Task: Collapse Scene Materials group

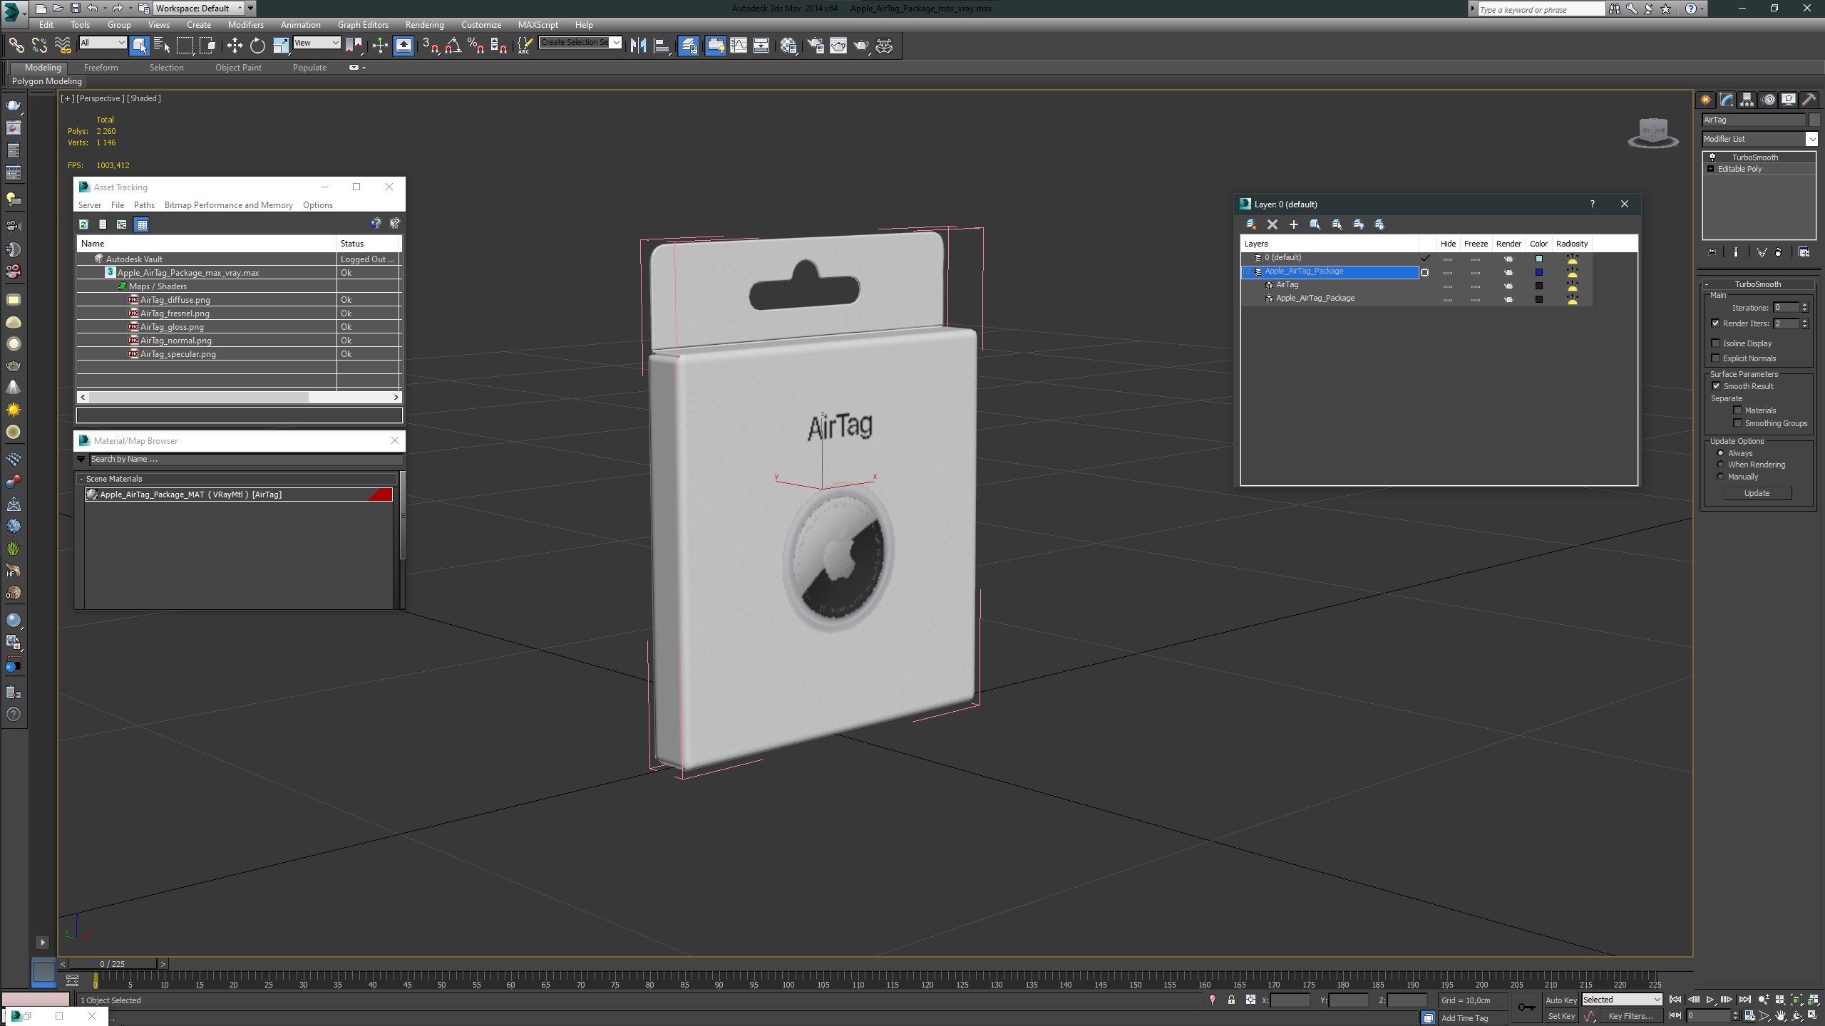Action: pyautogui.click(x=81, y=479)
